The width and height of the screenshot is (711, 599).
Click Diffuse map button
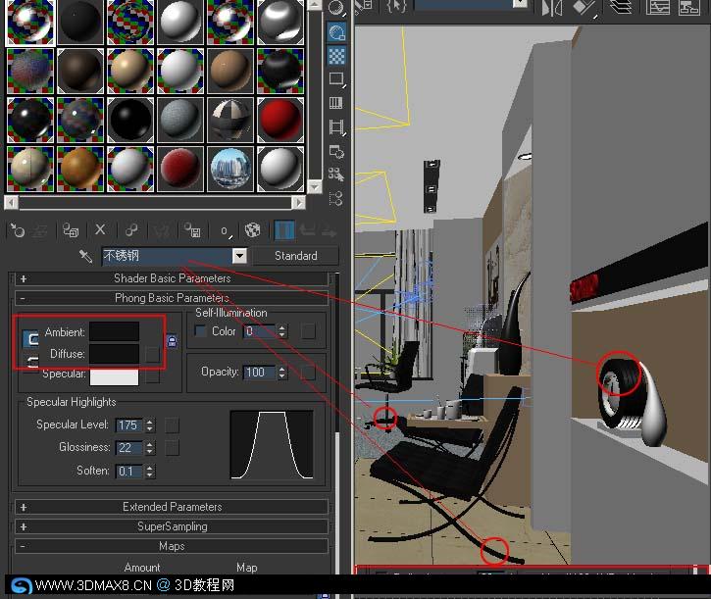click(152, 355)
